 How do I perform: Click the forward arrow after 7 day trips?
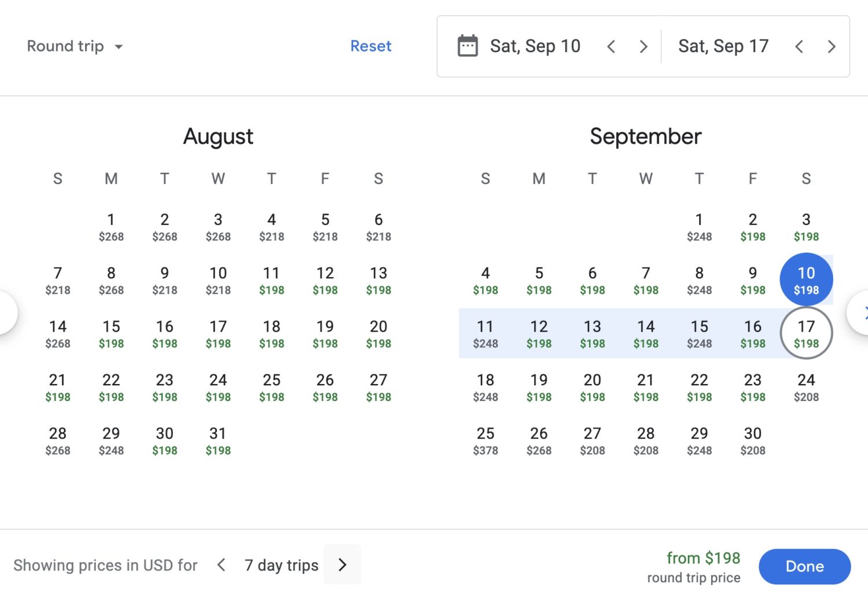pyautogui.click(x=342, y=565)
